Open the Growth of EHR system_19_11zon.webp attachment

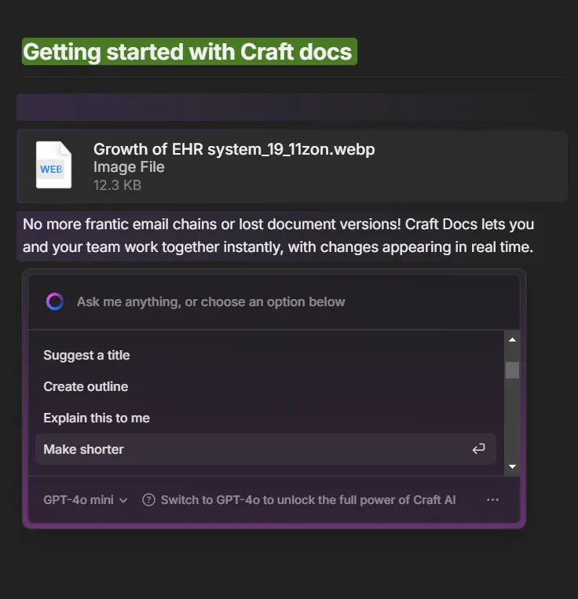pos(234,149)
